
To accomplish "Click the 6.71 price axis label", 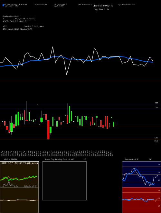I will click(x=156, y=138).
